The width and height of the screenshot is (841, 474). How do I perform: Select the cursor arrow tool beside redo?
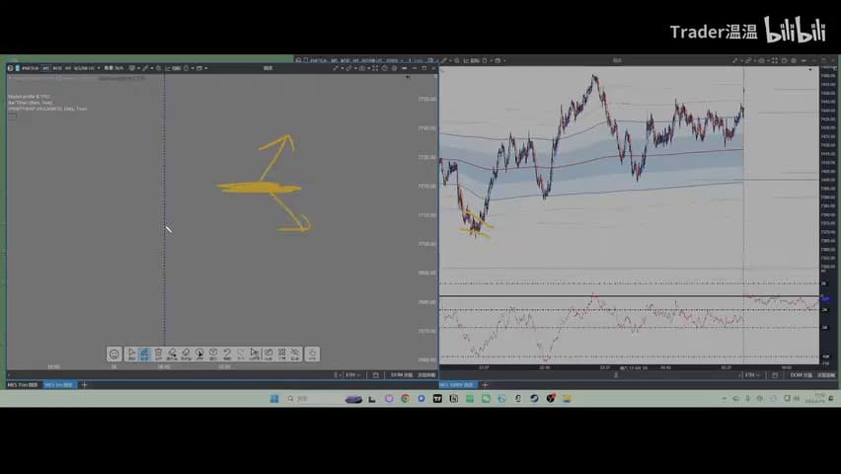(x=255, y=354)
